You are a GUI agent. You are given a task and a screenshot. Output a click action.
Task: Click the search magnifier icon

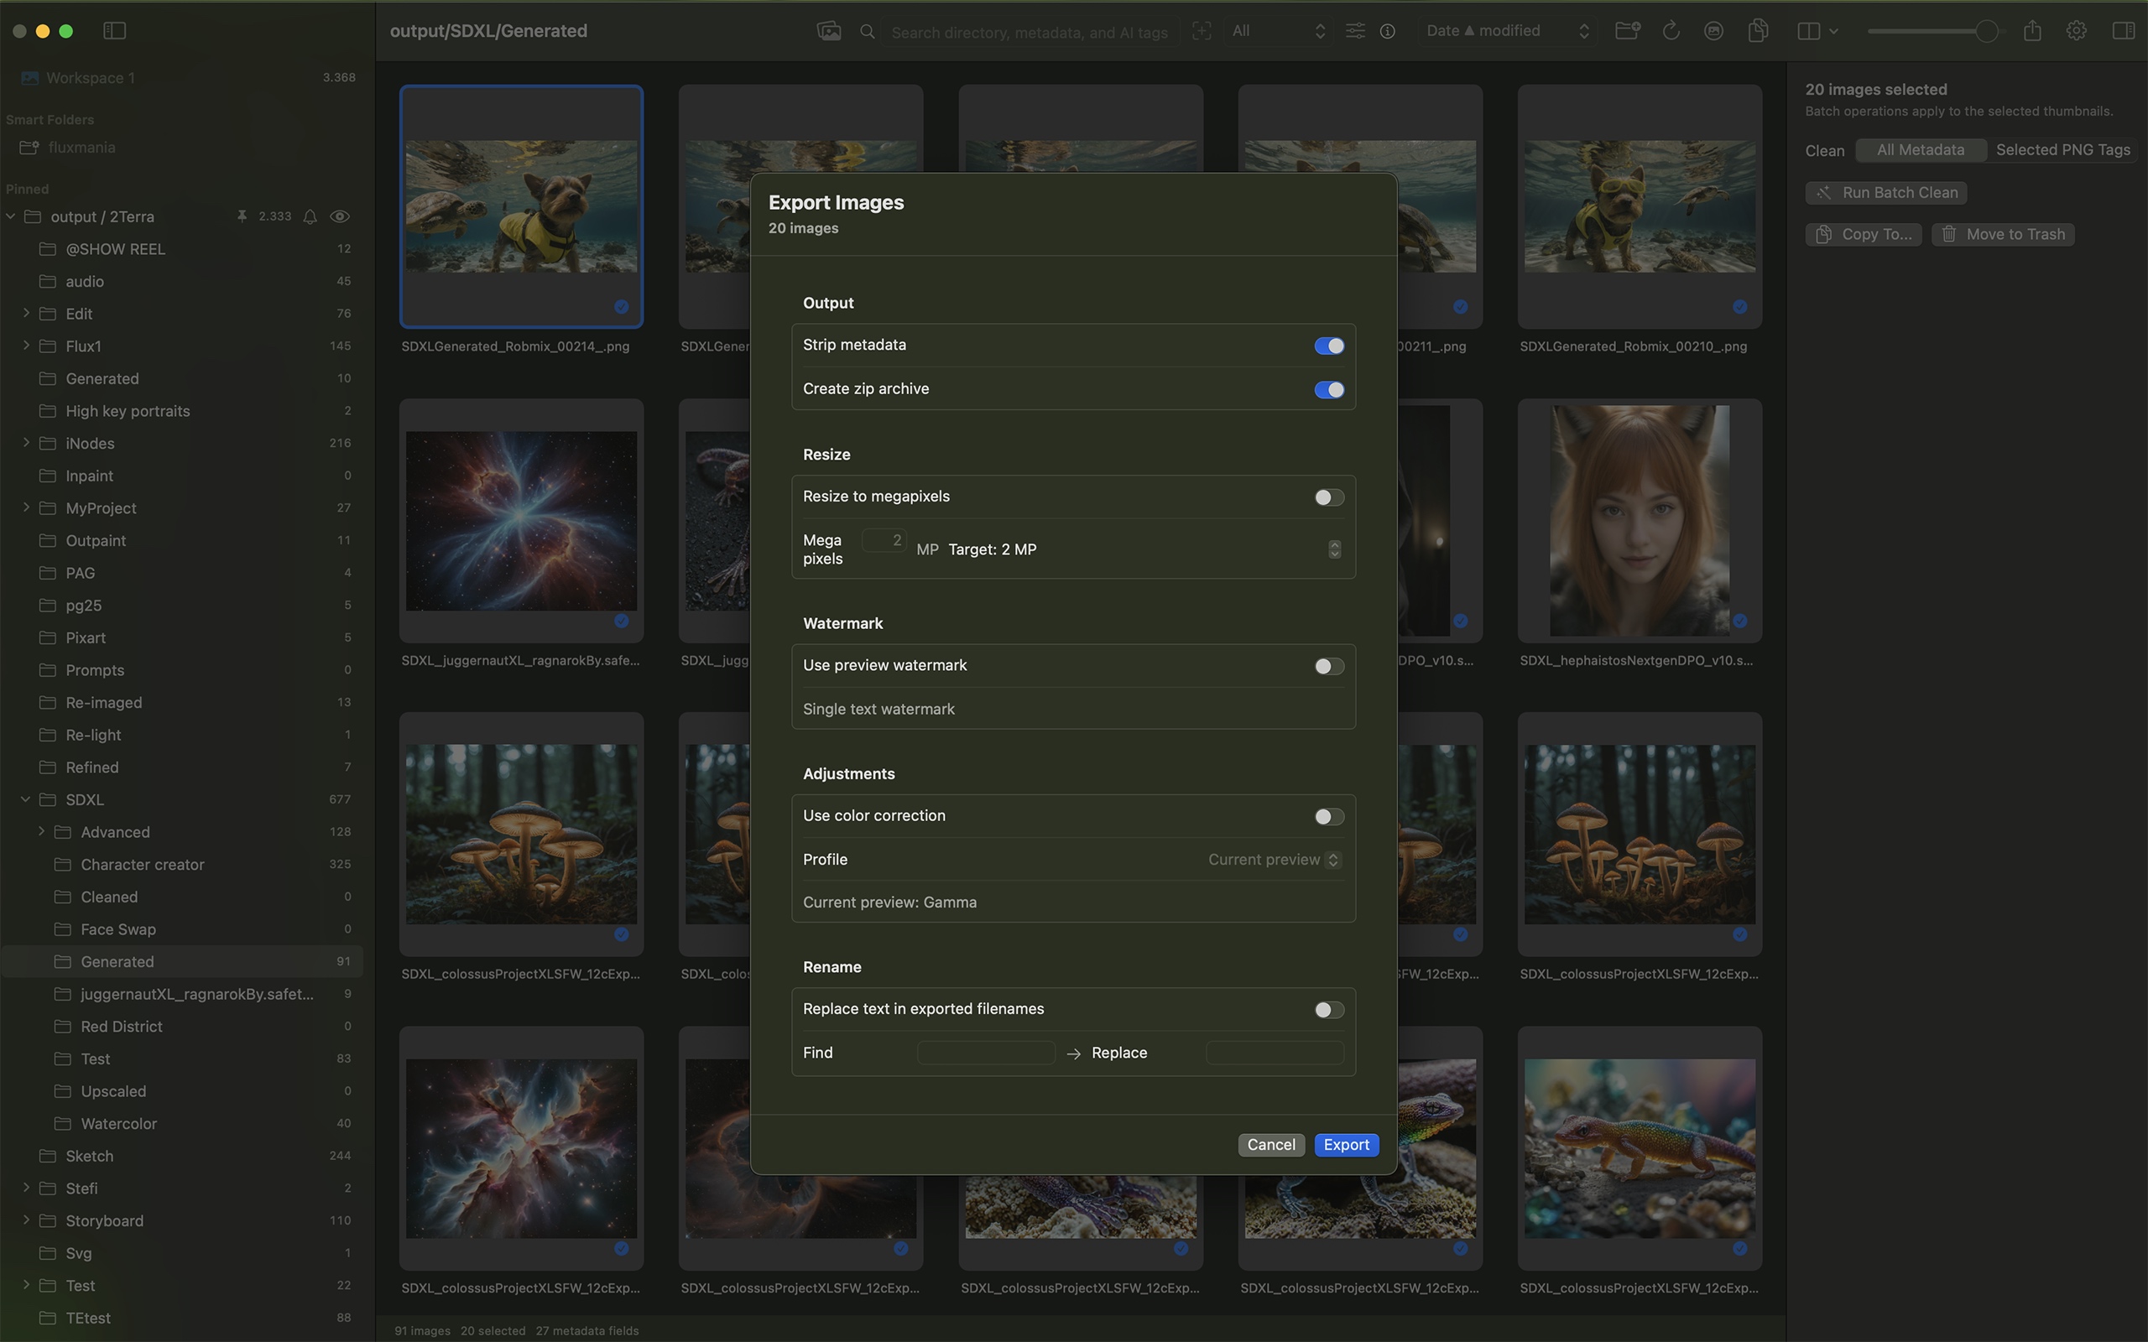click(x=868, y=32)
